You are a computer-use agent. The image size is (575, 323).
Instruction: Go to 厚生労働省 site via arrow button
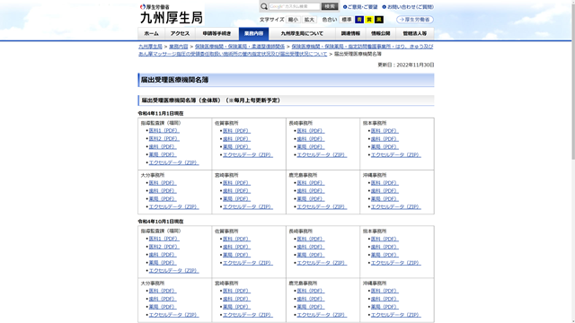[x=415, y=20]
